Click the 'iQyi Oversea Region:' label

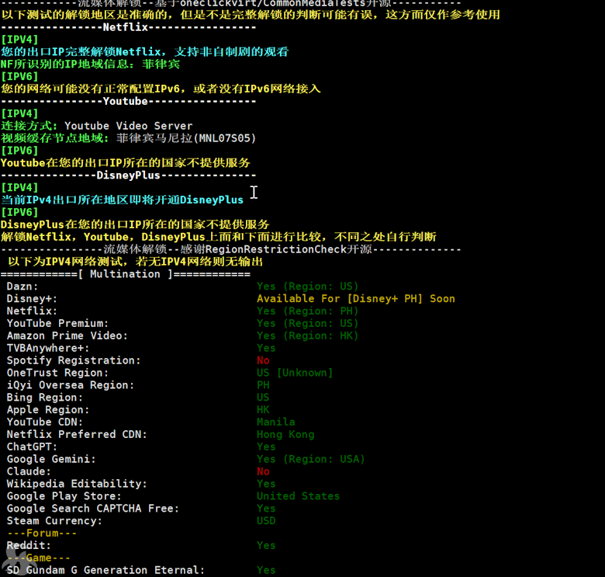71,385
